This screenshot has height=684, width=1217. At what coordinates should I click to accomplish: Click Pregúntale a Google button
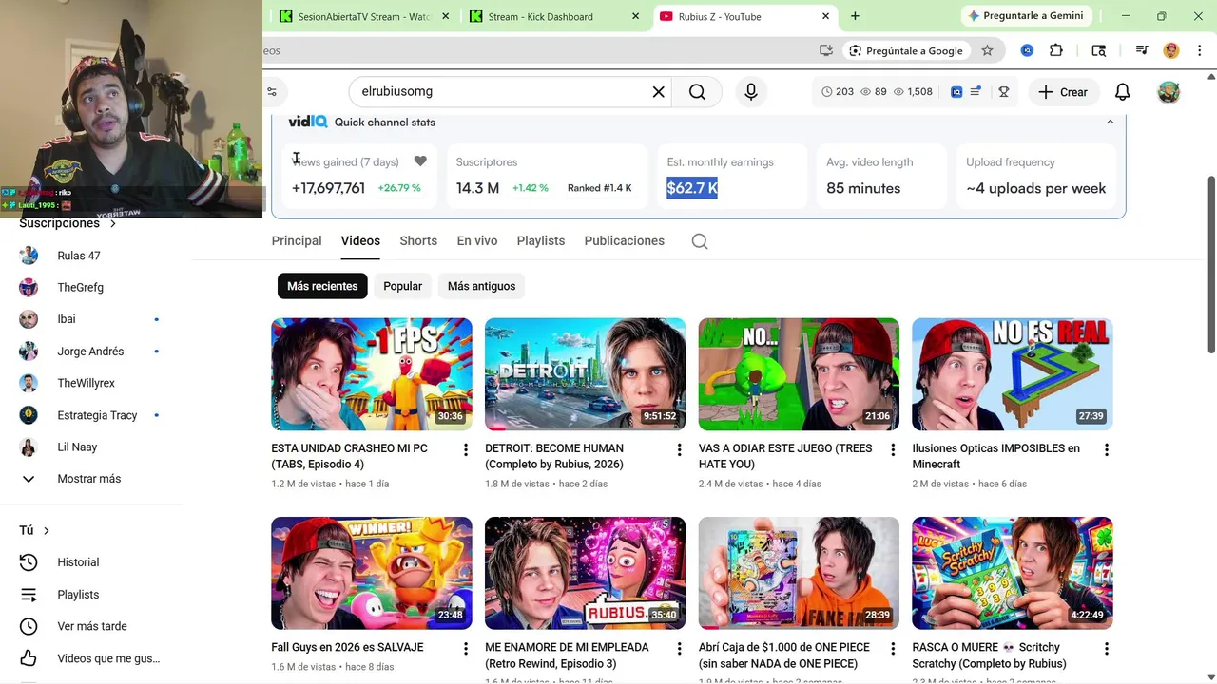[x=905, y=50]
